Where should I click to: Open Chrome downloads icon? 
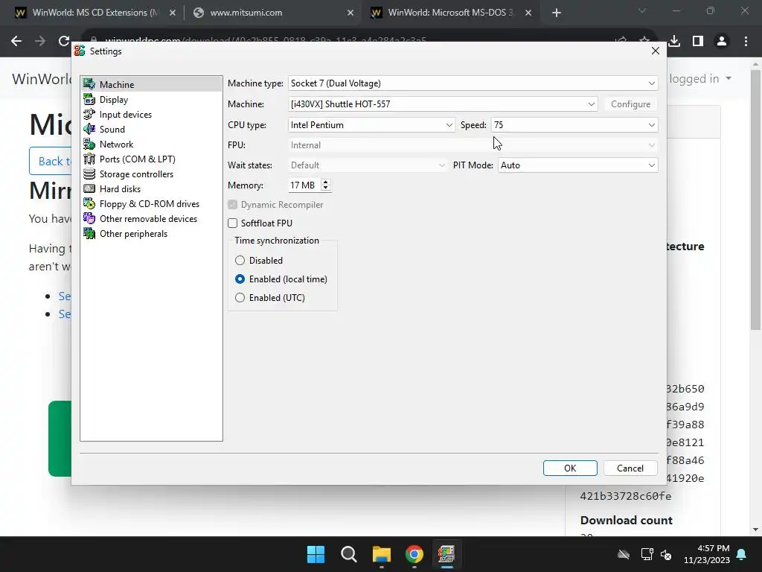click(x=674, y=42)
